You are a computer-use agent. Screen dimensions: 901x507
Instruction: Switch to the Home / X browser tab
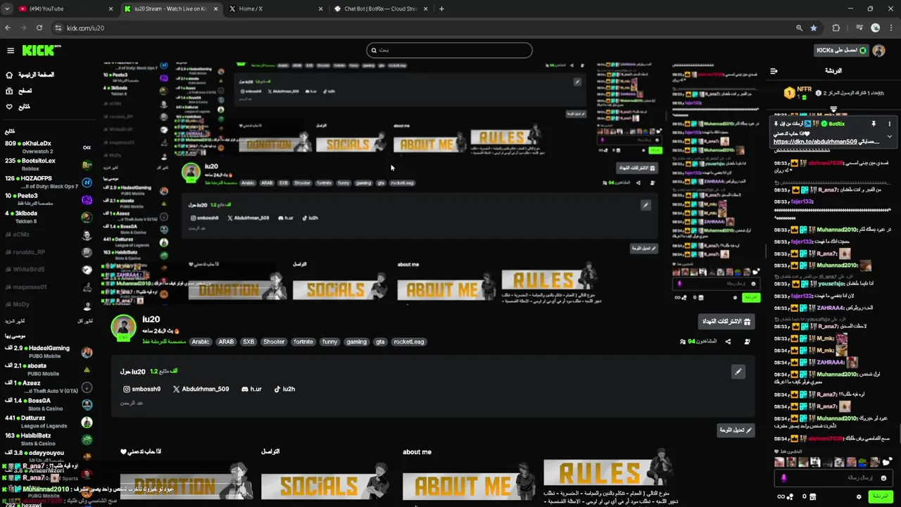point(275,8)
